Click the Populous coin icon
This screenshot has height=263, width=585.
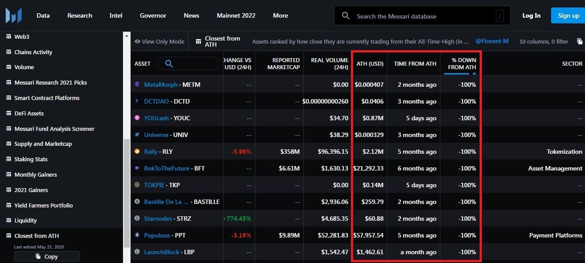point(137,235)
